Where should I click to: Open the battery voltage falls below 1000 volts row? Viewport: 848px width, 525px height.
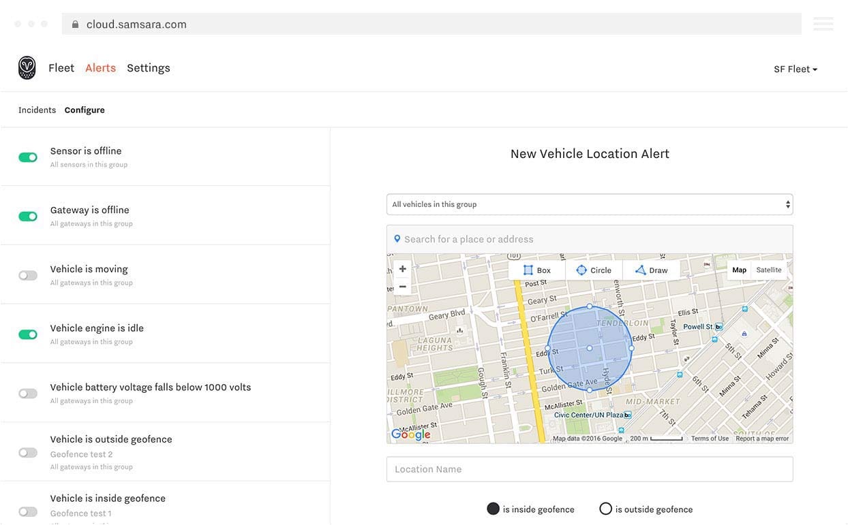(165, 393)
